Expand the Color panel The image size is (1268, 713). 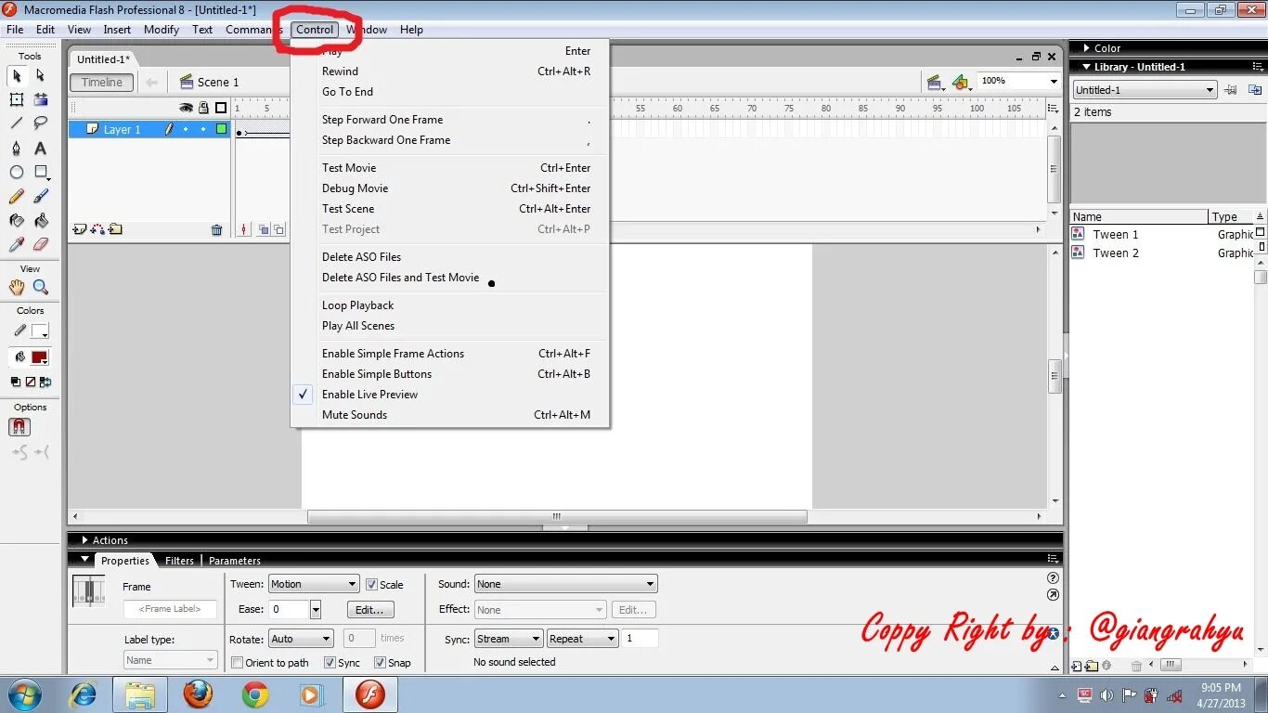coord(1087,48)
